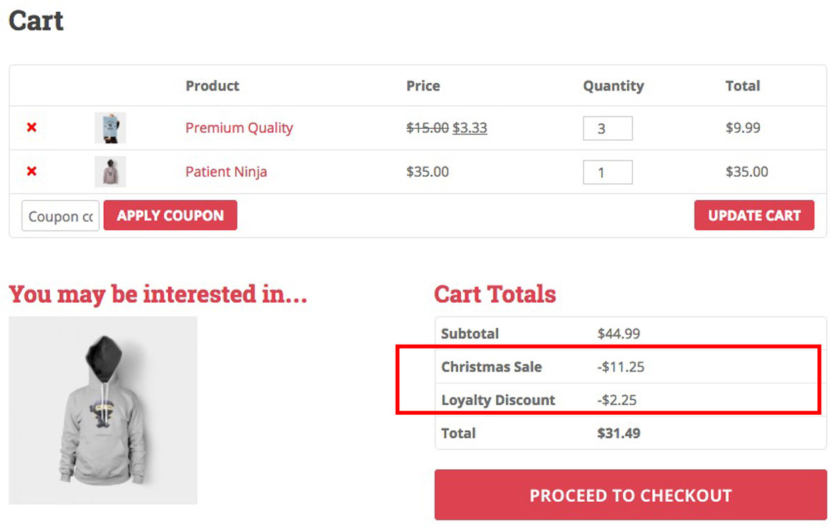The image size is (836, 527).
Task: Remove Patient Ninja from the cart
Action: click(31, 171)
